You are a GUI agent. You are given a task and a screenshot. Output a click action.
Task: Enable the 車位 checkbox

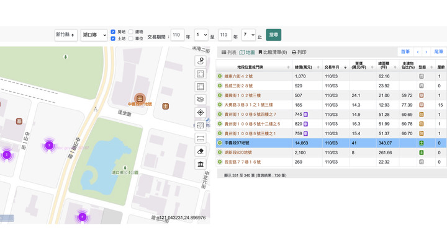pos(131,38)
